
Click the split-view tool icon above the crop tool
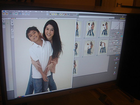[x=12, y=33]
